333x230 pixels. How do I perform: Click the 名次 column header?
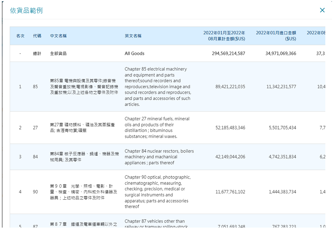20,36
